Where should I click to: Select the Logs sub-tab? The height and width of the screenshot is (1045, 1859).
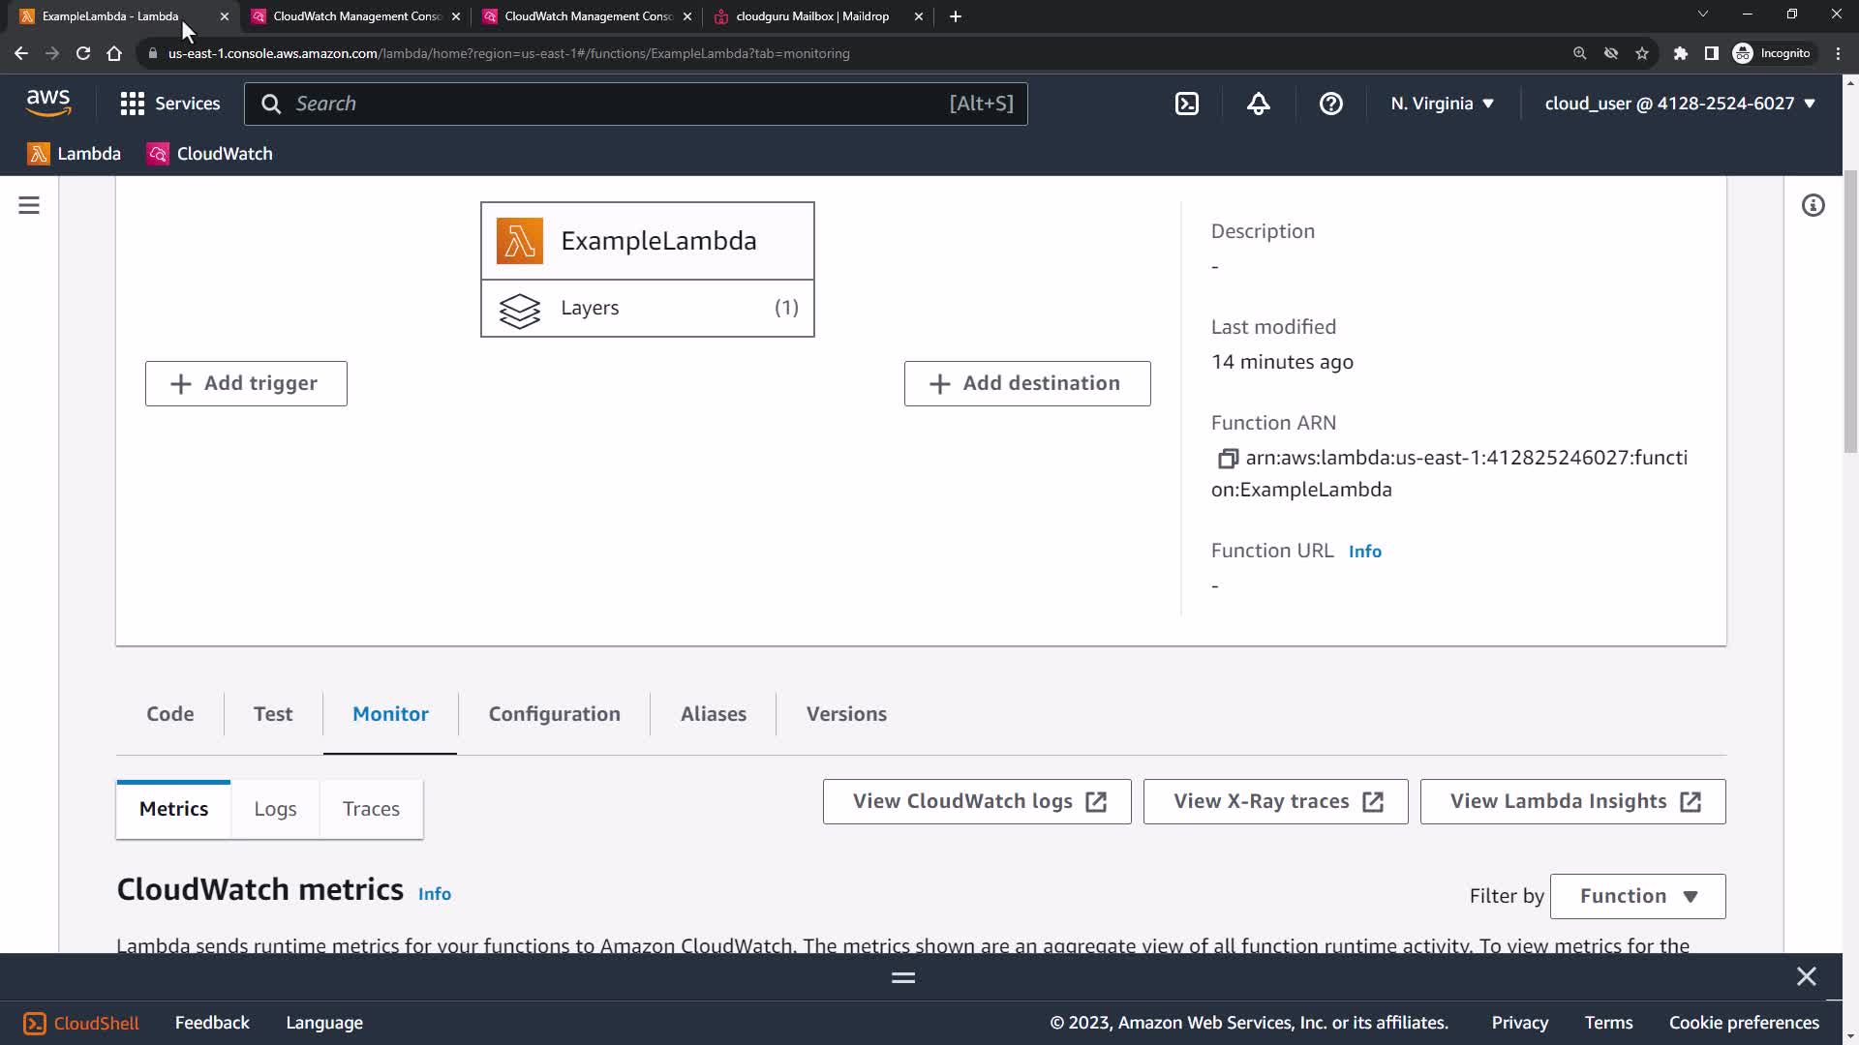click(x=275, y=809)
